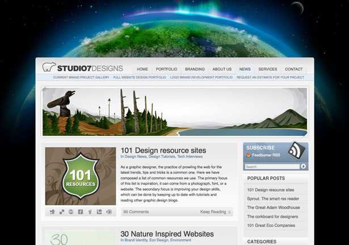Viewport: 349px width, 245px height.
Task: Open the 101 Resources post thumbnail
Action: [x=81, y=176]
